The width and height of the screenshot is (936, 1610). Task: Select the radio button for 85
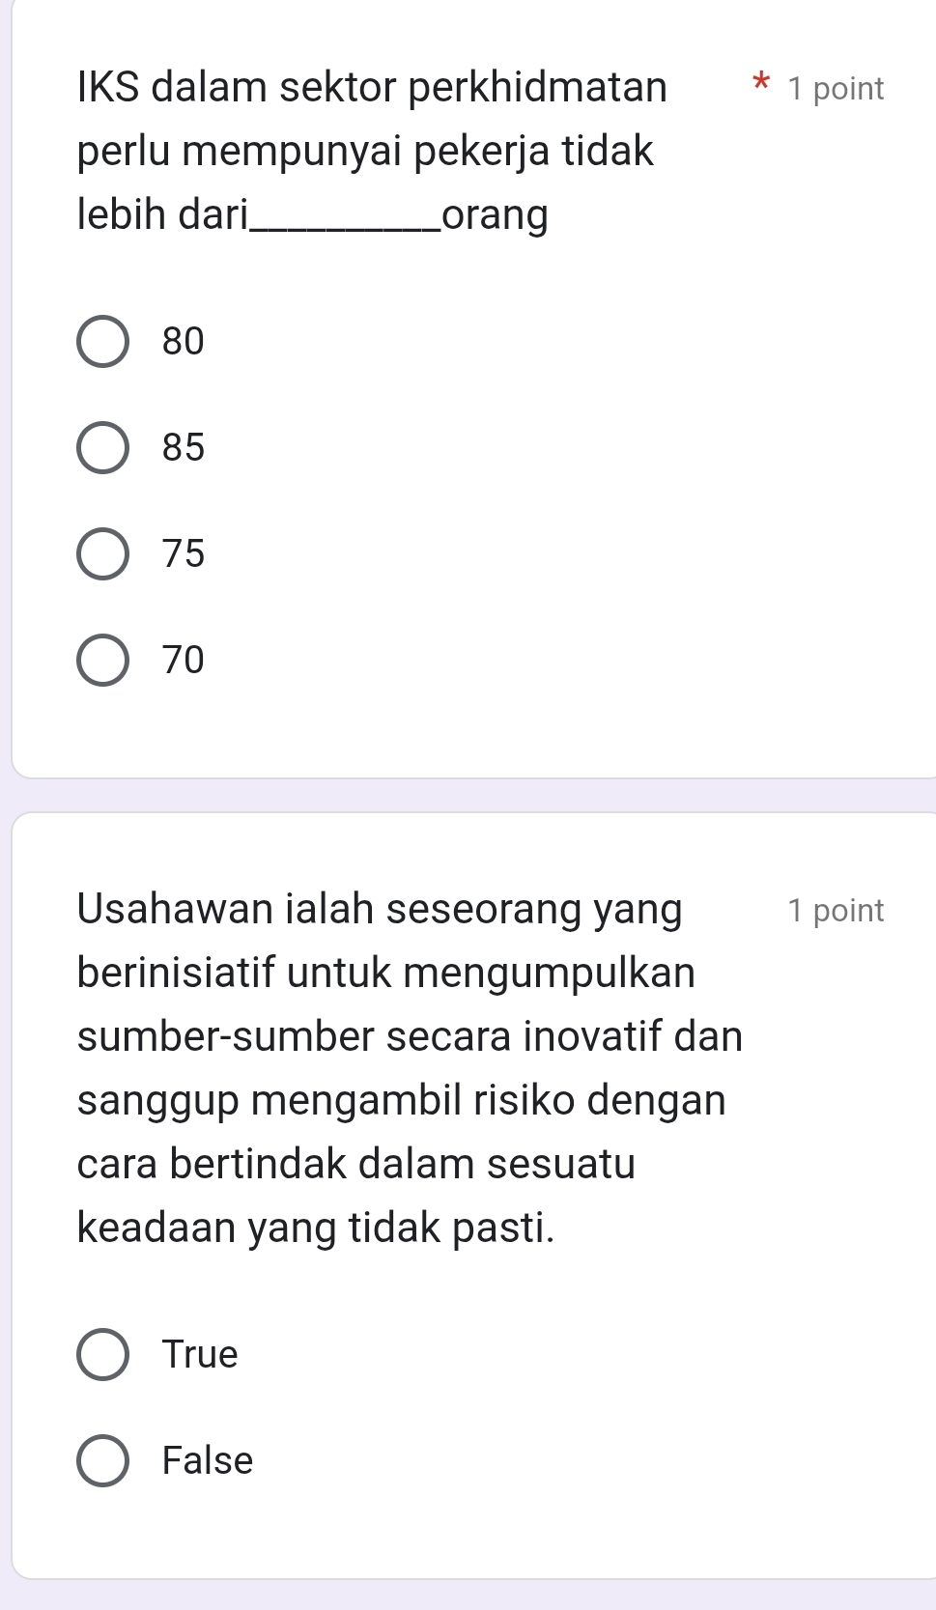pos(102,448)
